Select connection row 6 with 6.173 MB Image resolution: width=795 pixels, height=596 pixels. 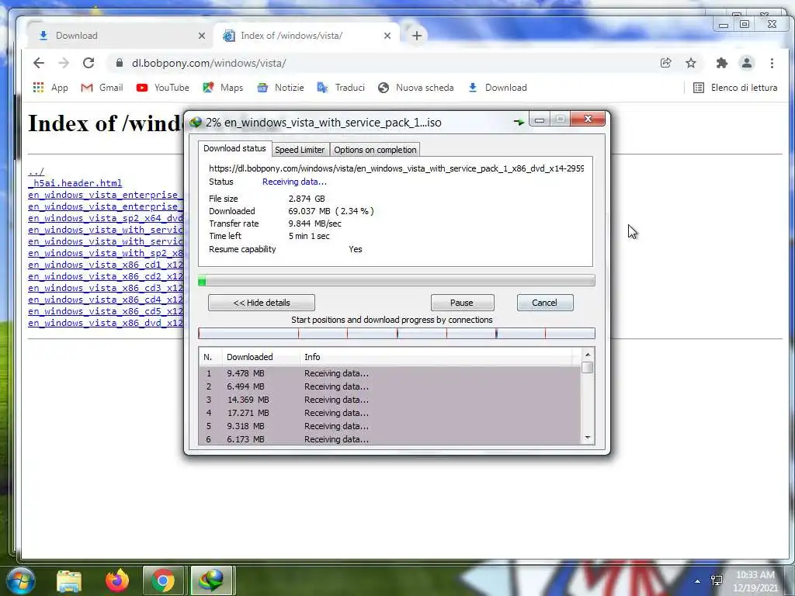point(390,439)
